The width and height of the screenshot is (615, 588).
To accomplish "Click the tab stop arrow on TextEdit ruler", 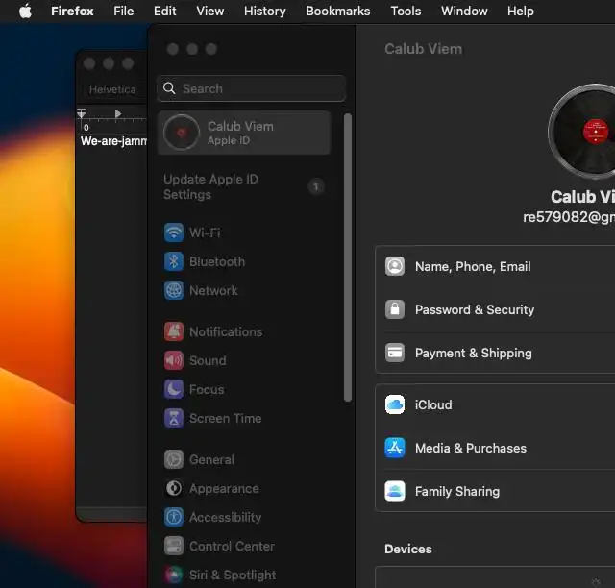I will [x=117, y=113].
